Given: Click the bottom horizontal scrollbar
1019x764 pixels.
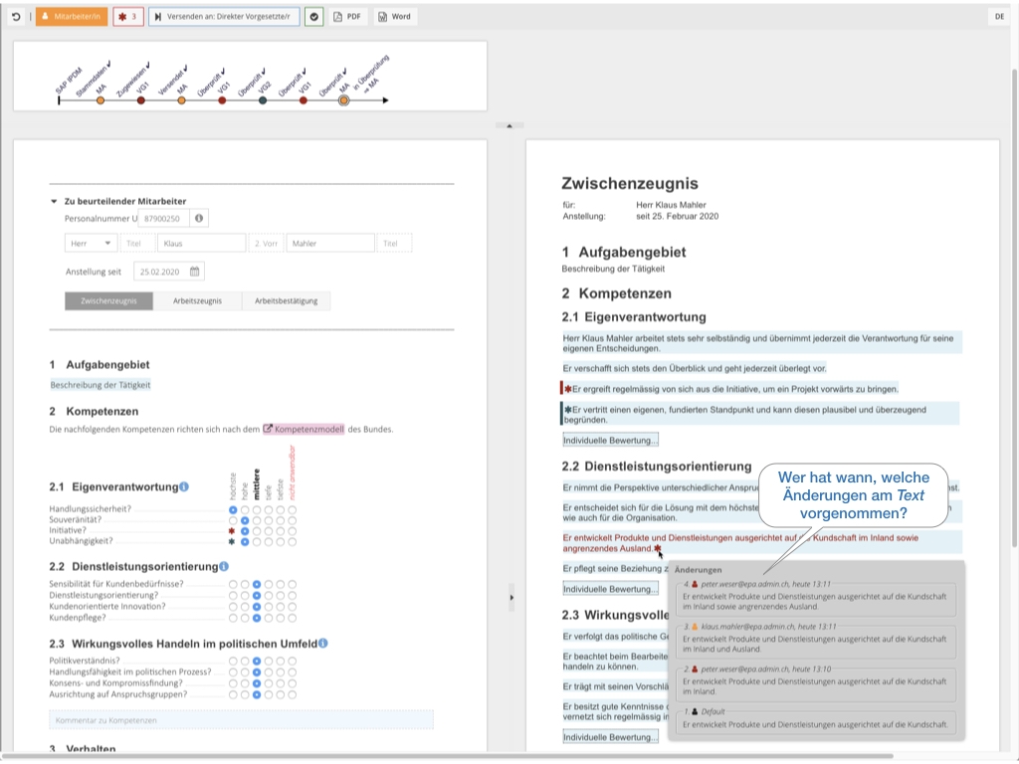Looking at the screenshot, I should tap(449, 756).
